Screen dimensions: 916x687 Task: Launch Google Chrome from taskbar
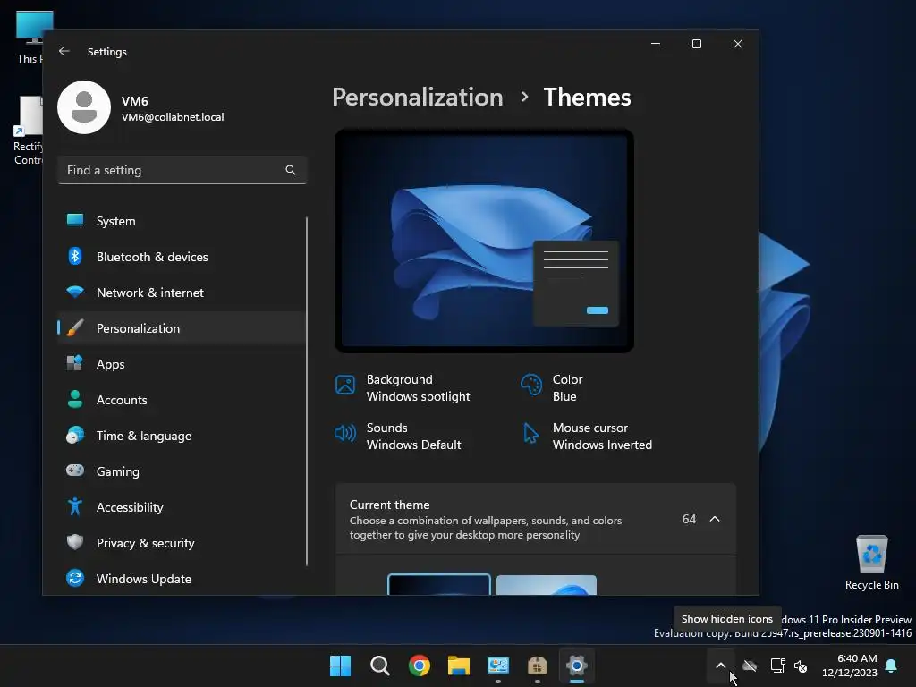pos(420,666)
